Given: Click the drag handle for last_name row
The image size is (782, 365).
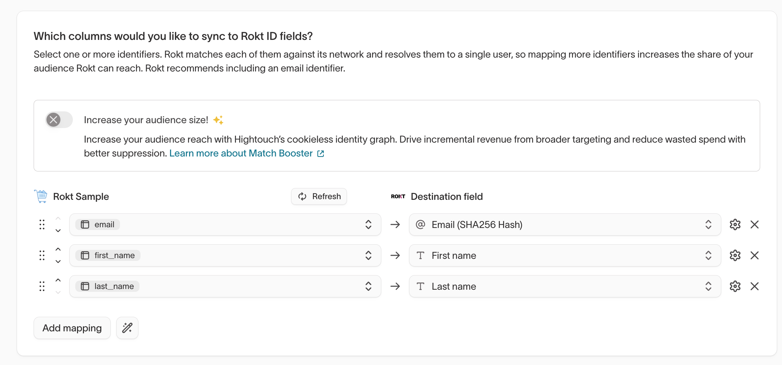Looking at the screenshot, I should [42, 286].
